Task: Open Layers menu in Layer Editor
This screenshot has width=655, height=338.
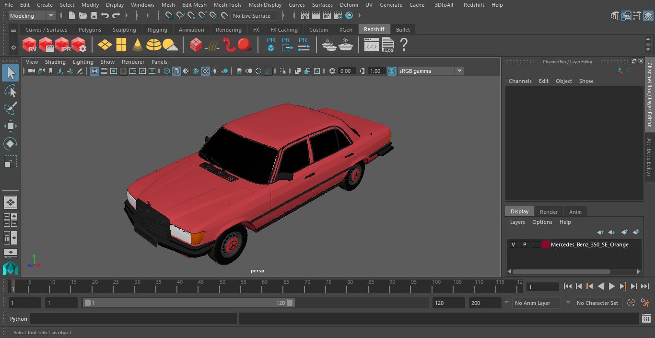Action: tap(517, 222)
